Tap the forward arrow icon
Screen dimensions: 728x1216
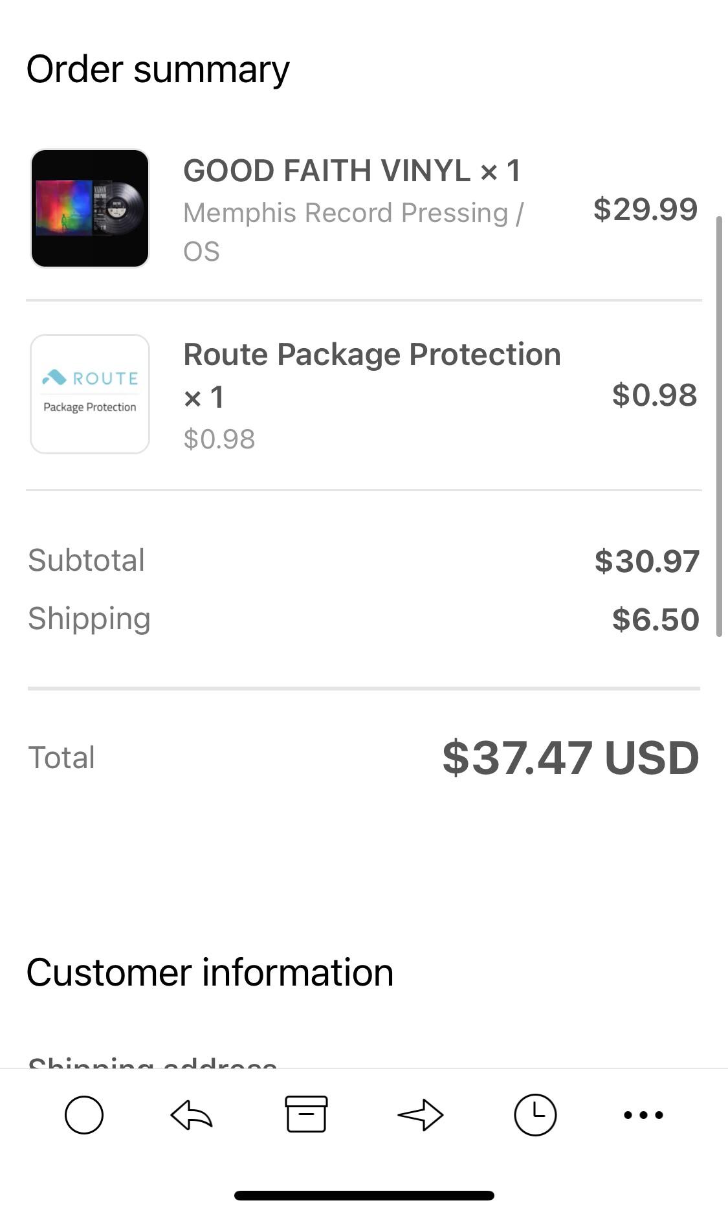(x=421, y=1115)
